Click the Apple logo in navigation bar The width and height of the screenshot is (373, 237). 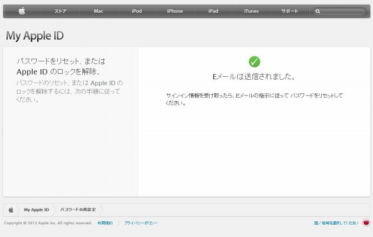coord(22,11)
